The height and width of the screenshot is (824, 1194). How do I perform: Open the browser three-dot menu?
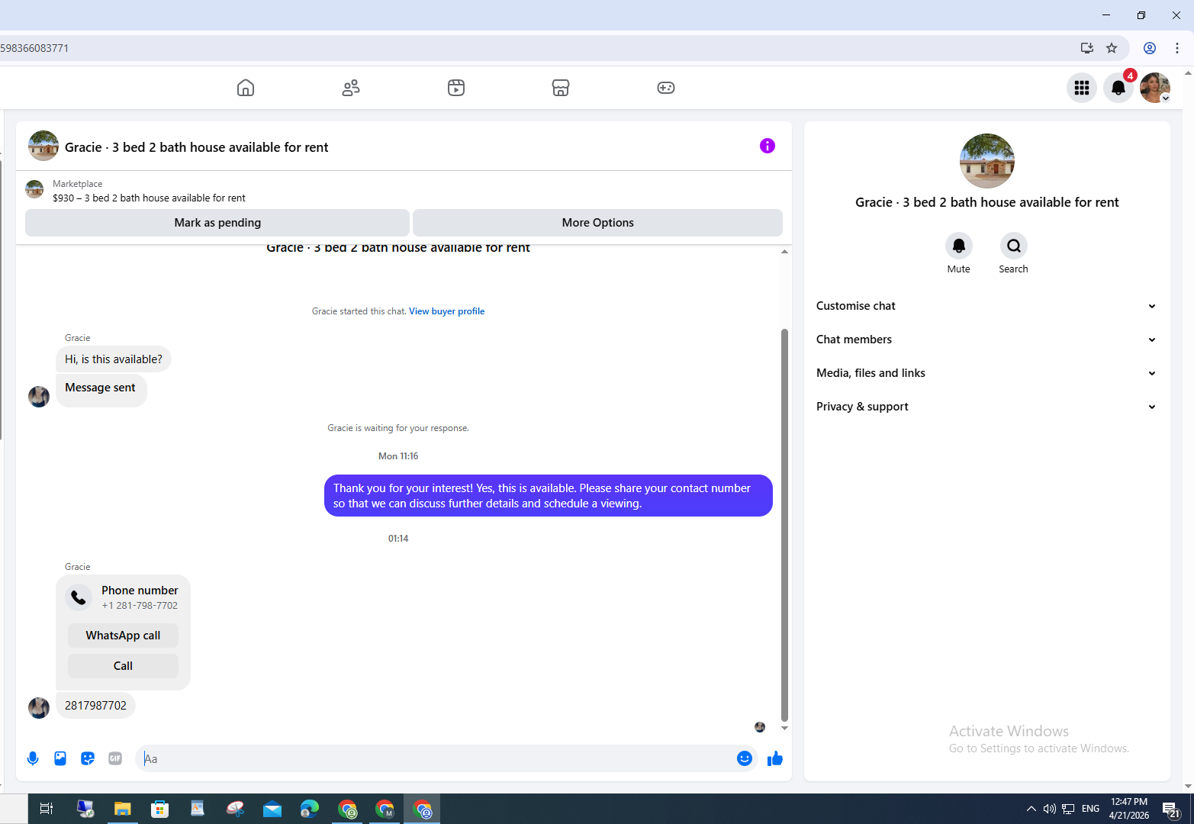pos(1177,48)
